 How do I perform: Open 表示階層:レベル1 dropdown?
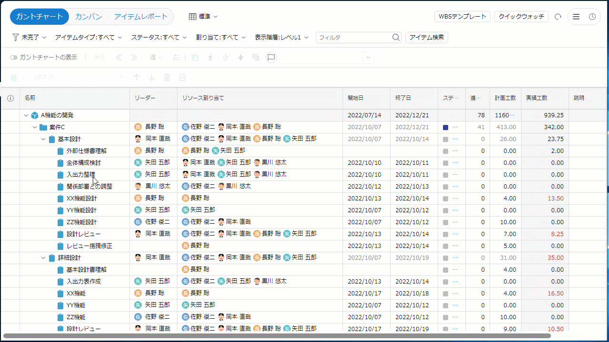point(282,38)
